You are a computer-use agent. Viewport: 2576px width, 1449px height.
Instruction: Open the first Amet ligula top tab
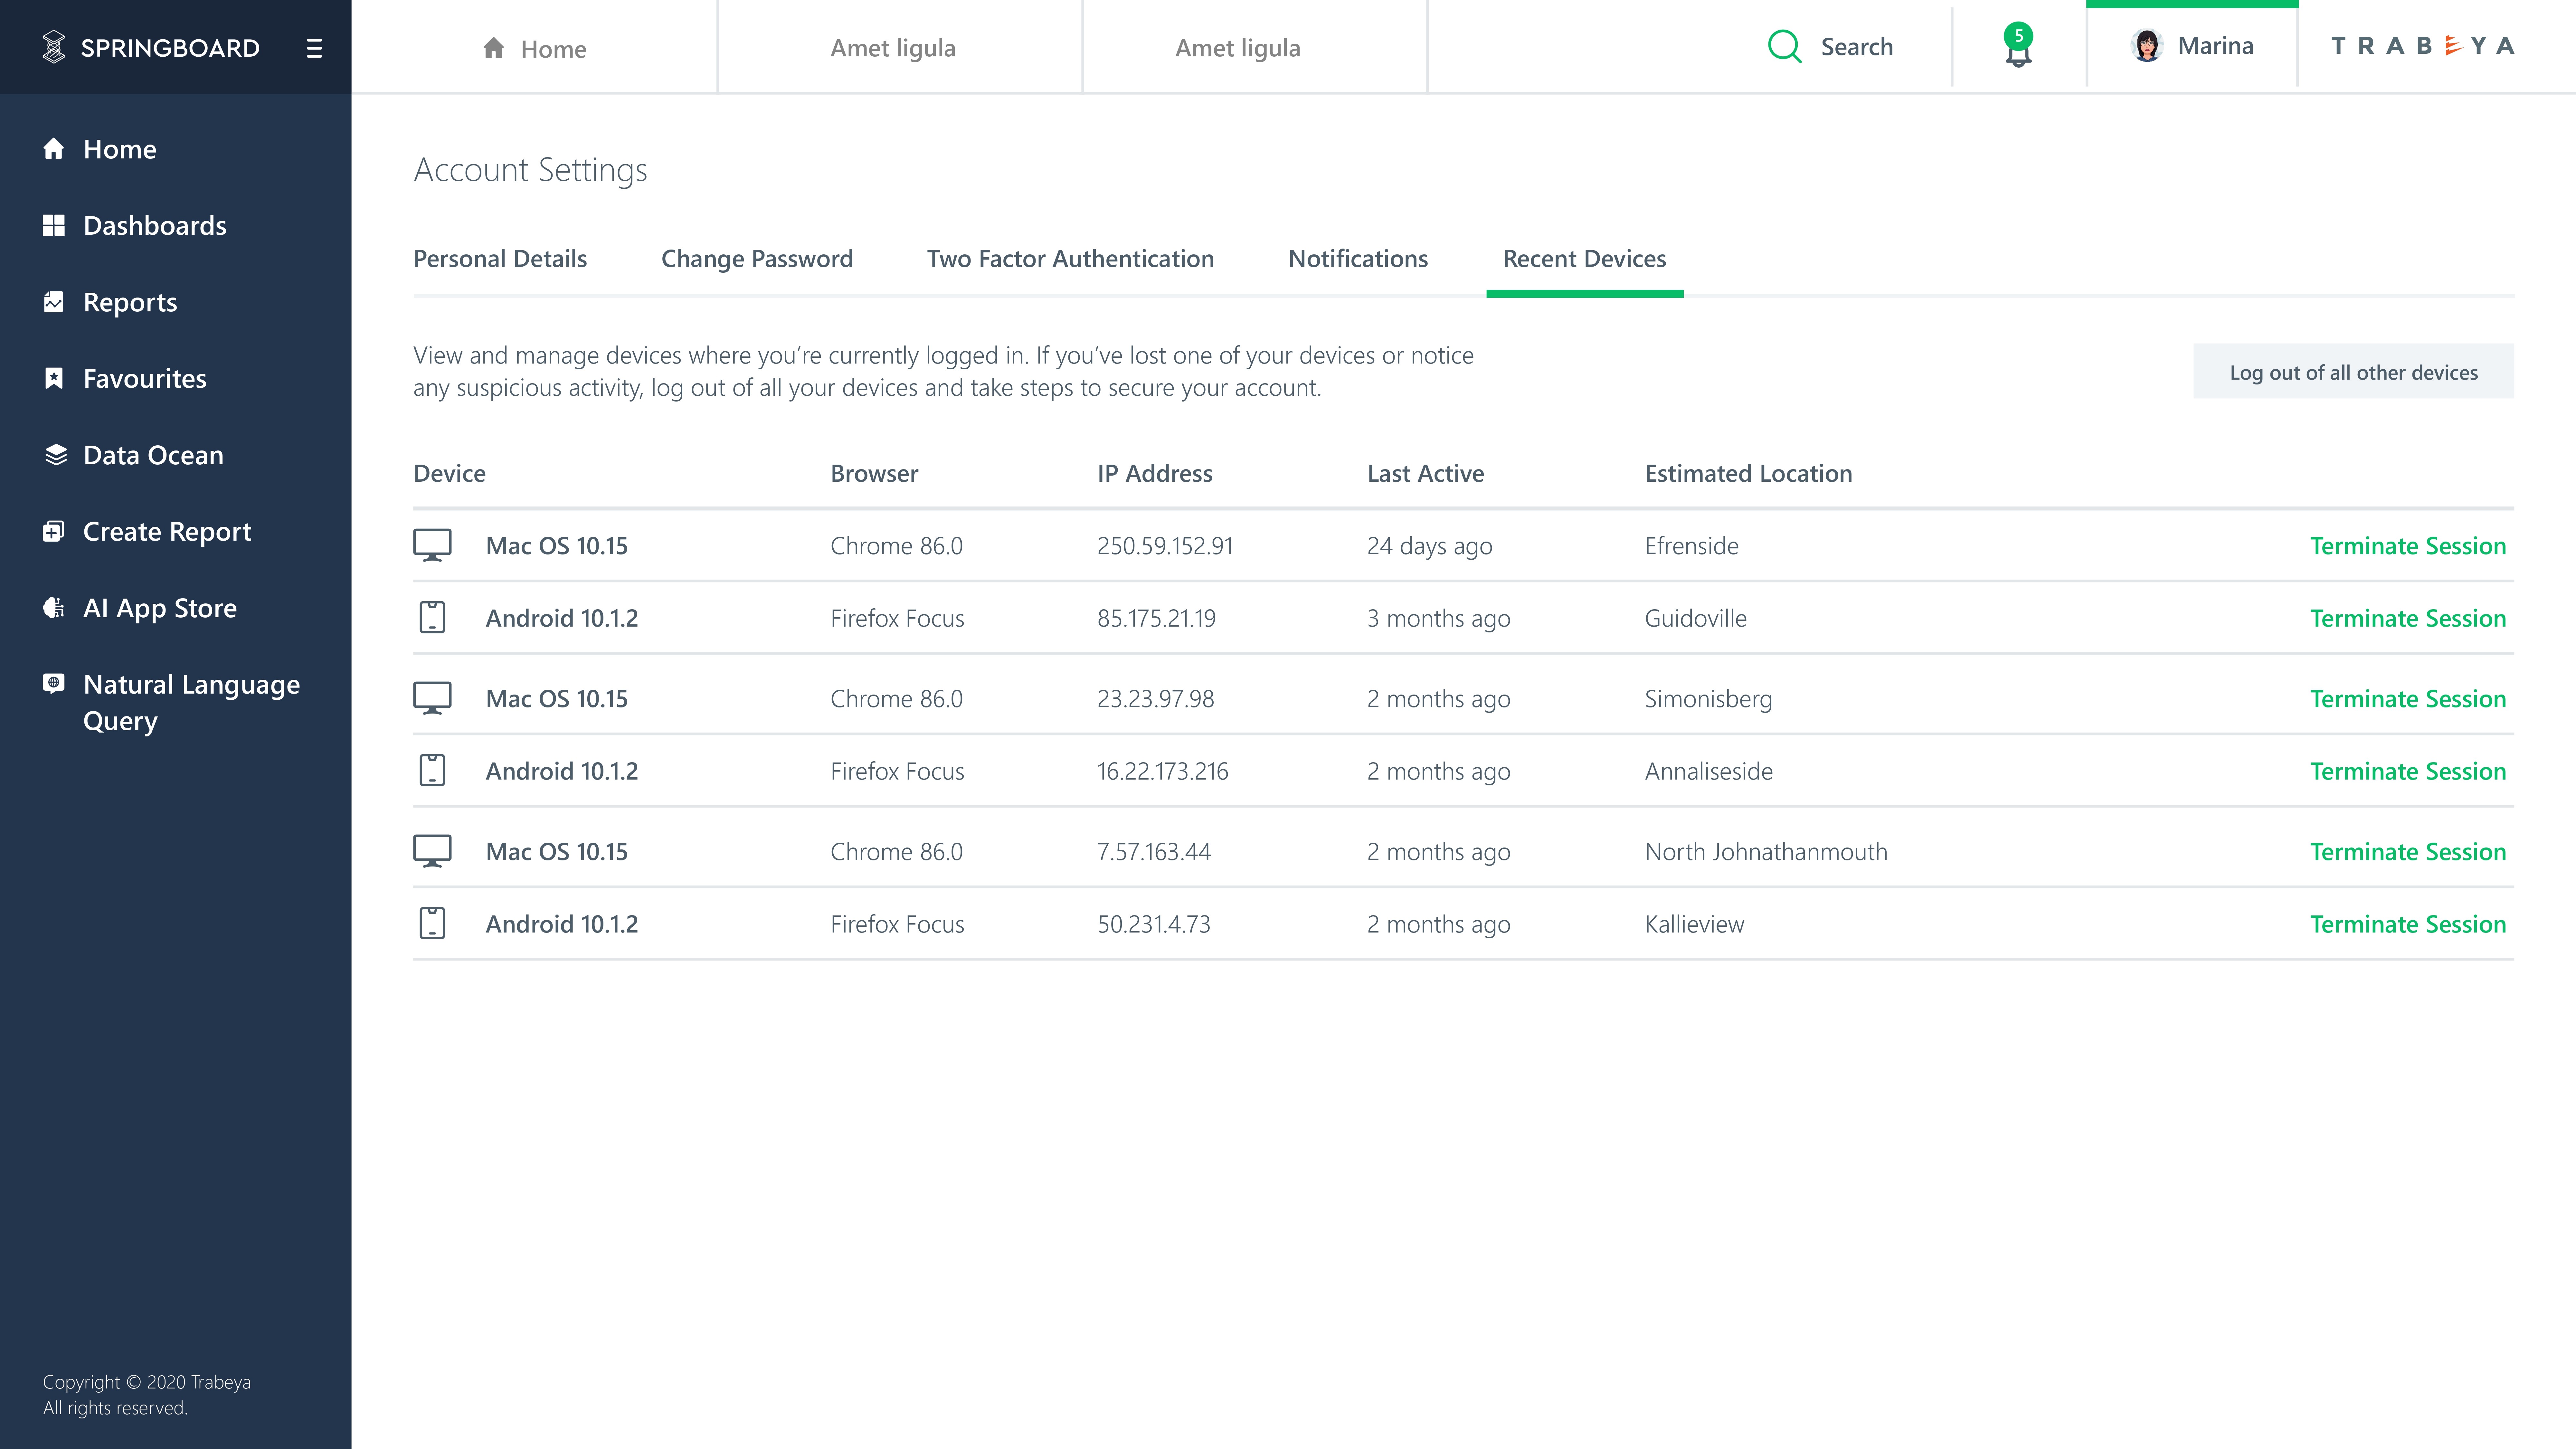pos(893,48)
